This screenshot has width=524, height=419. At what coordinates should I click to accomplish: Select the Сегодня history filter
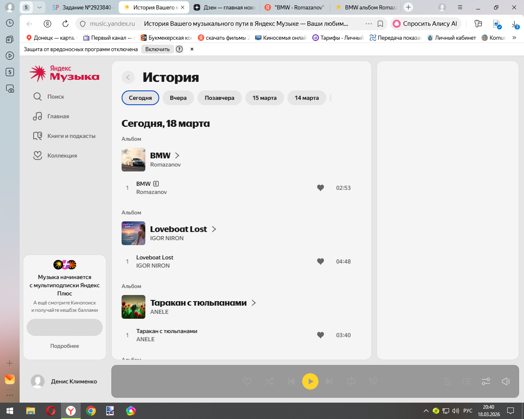pos(140,98)
